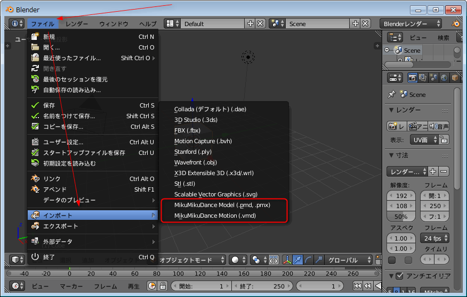Toggle the lock interface icon beside UV dropdown
This screenshot has width=467, height=297.
point(444,140)
